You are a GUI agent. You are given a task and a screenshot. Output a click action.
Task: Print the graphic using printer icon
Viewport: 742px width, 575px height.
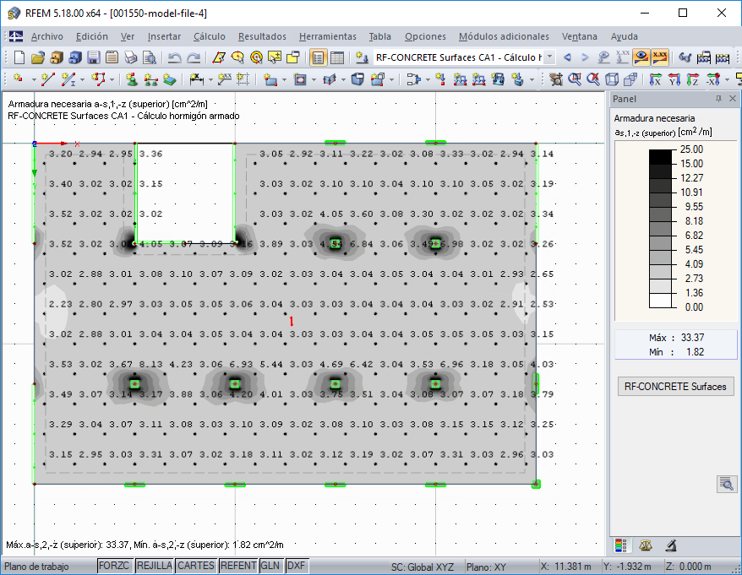(131, 57)
